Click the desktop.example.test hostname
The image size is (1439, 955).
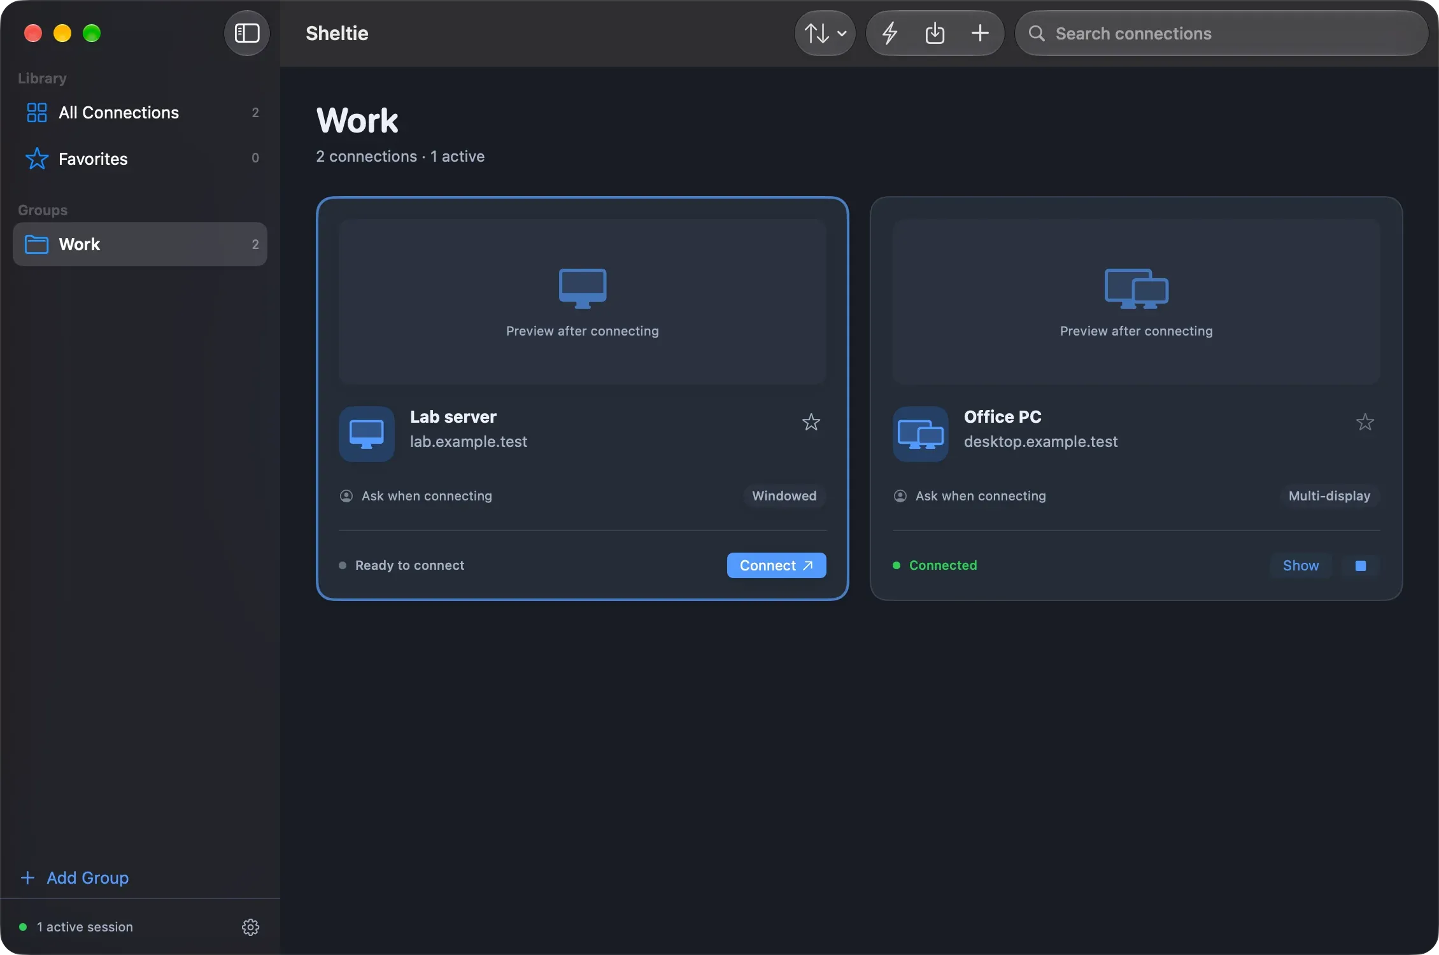coord(1040,442)
